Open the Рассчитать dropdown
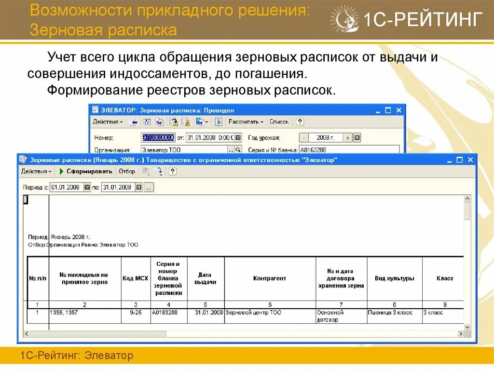This screenshot has width=494, height=370. click(246, 122)
